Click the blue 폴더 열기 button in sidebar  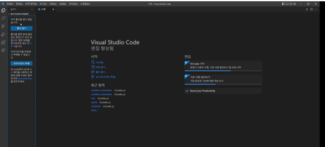[x=21, y=28]
